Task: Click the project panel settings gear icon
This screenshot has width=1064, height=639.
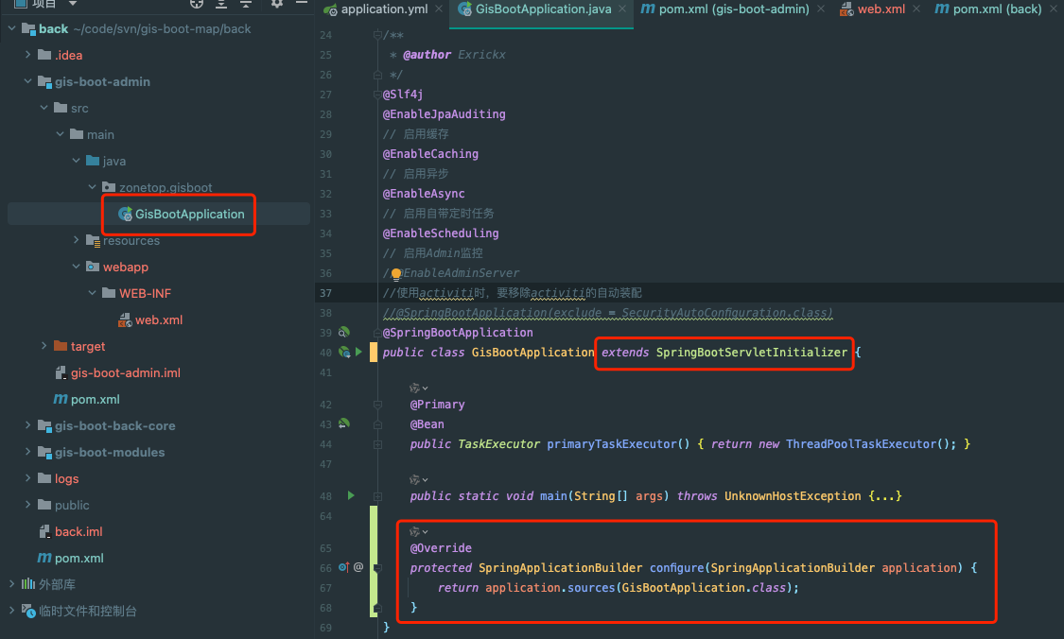Action: 276,4
